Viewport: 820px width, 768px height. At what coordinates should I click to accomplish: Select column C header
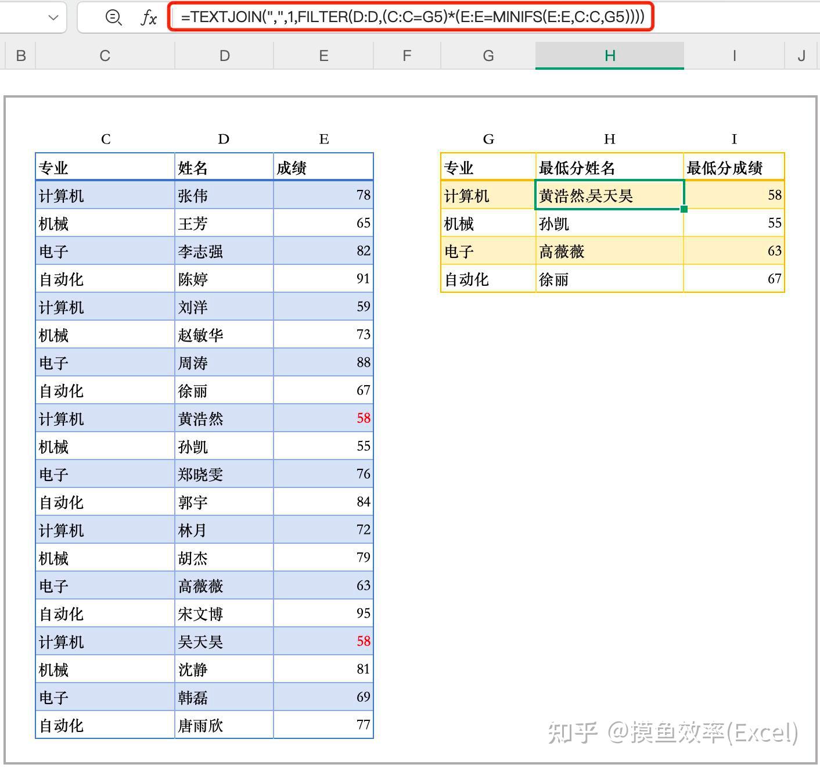tap(105, 55)
